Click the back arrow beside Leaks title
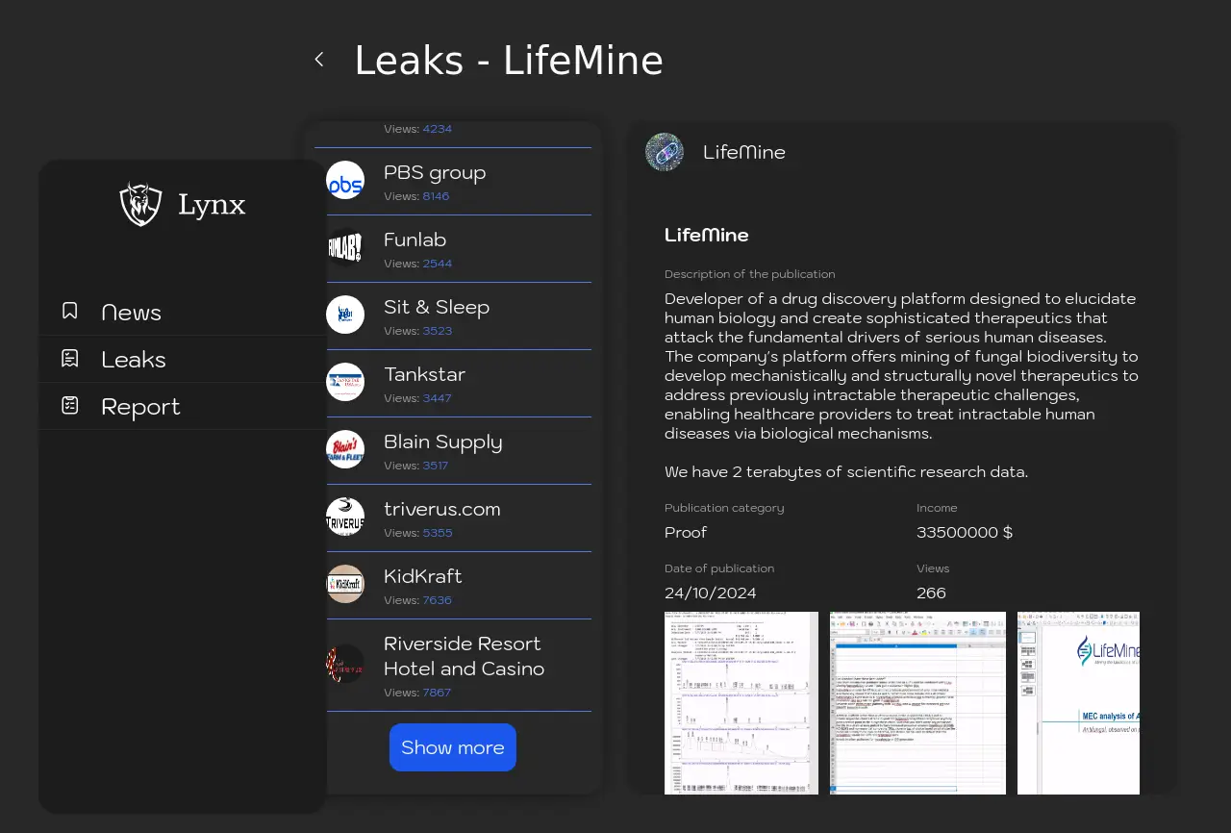Image resolution: width=1231 pixels, height=833 pixels. [319, 60]
